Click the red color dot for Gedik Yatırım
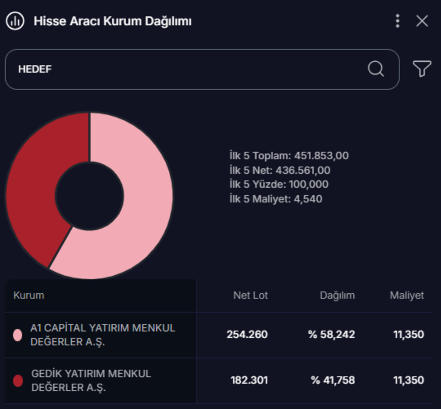Viewport: 441px width, 409px height. point(18,381)
